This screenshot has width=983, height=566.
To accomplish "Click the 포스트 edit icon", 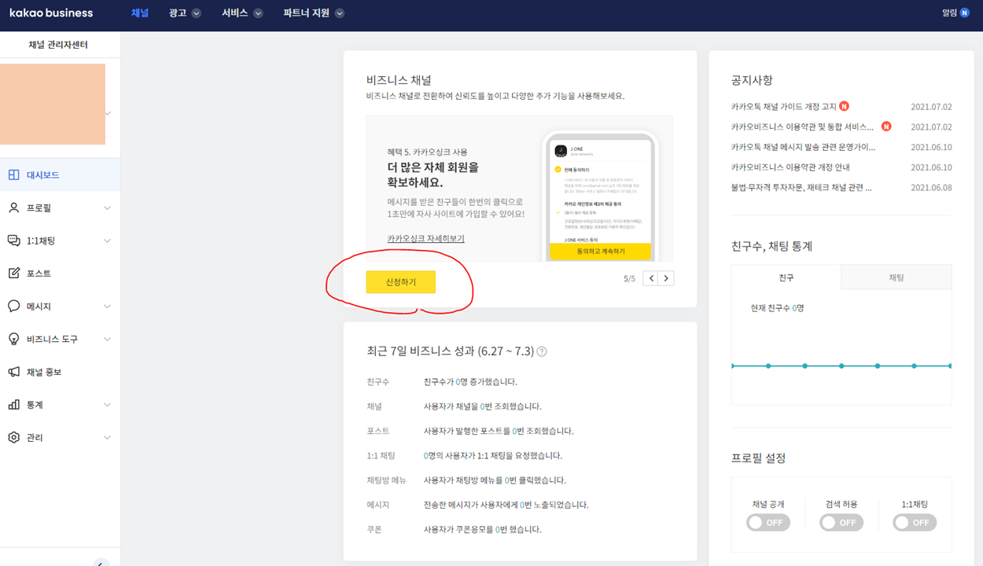I will 13,274.
